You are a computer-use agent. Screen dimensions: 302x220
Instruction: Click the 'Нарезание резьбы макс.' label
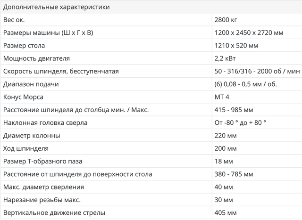click(42, 200)
